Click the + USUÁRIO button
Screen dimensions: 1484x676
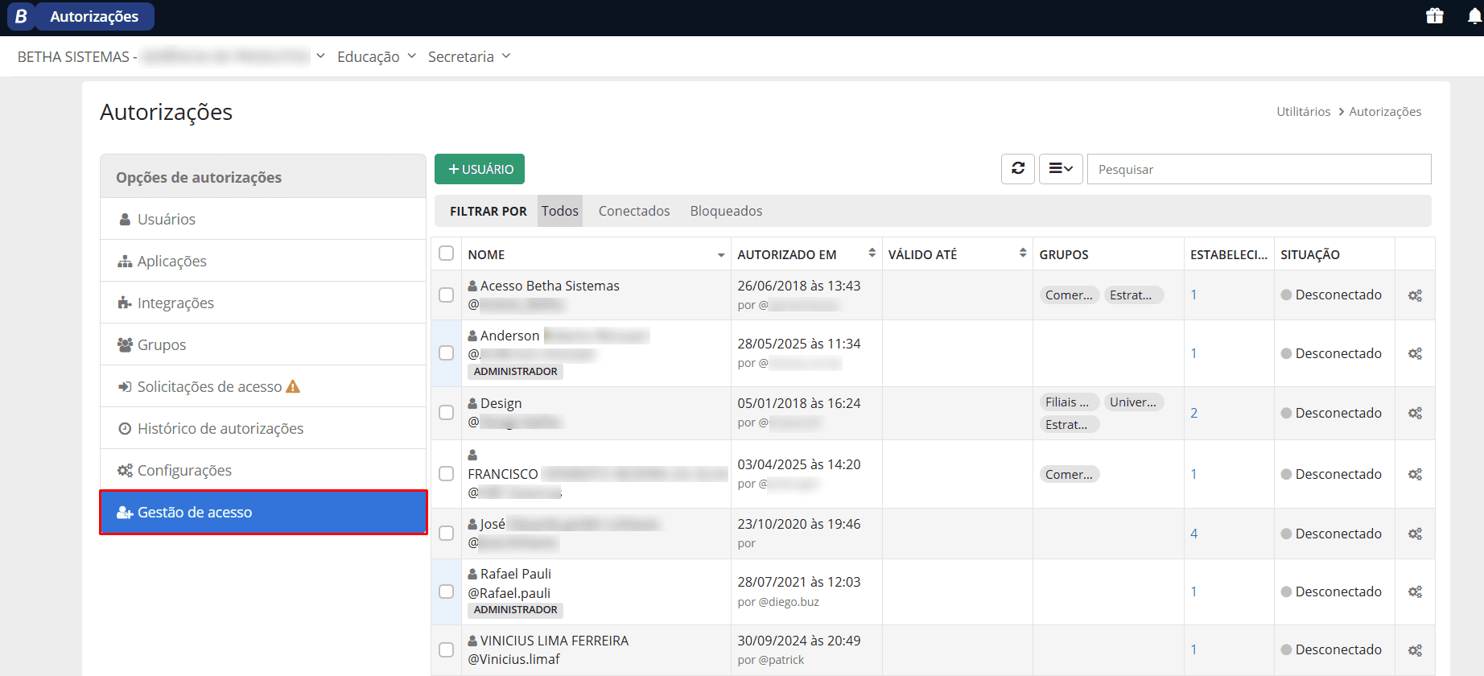[480, 169]
